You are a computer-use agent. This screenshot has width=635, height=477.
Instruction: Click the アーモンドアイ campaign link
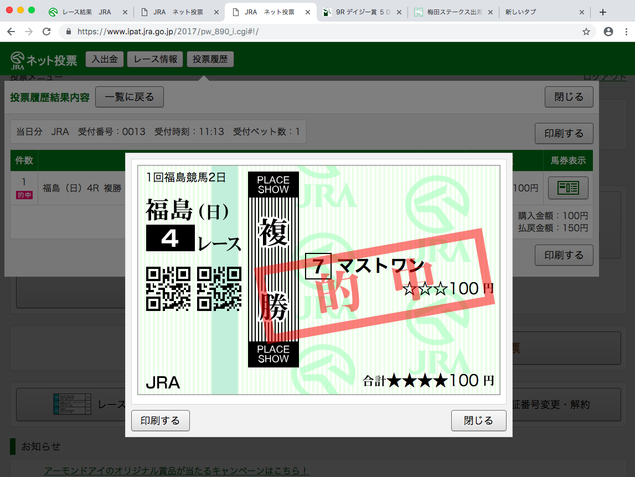pos(177,471)
